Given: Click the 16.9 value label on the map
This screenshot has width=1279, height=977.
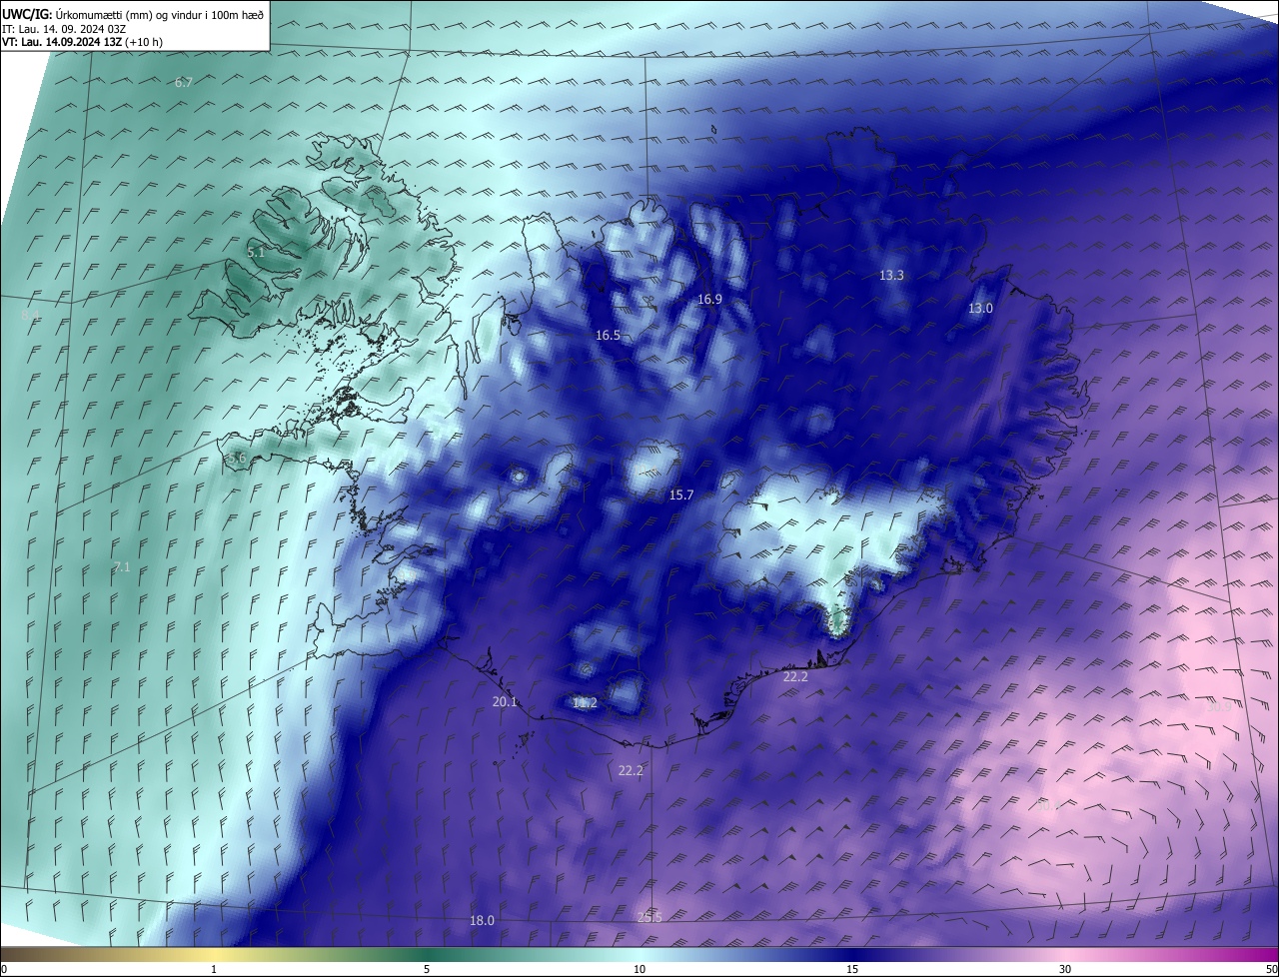Looking at the screenshot, I should pos(709,299).
